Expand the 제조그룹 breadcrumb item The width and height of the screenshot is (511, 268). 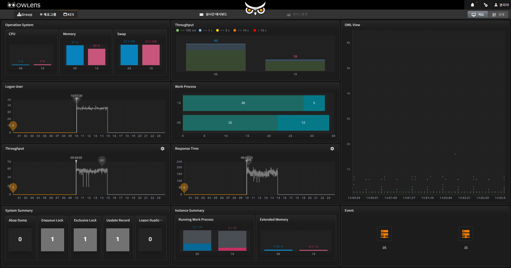coord(48,14)
